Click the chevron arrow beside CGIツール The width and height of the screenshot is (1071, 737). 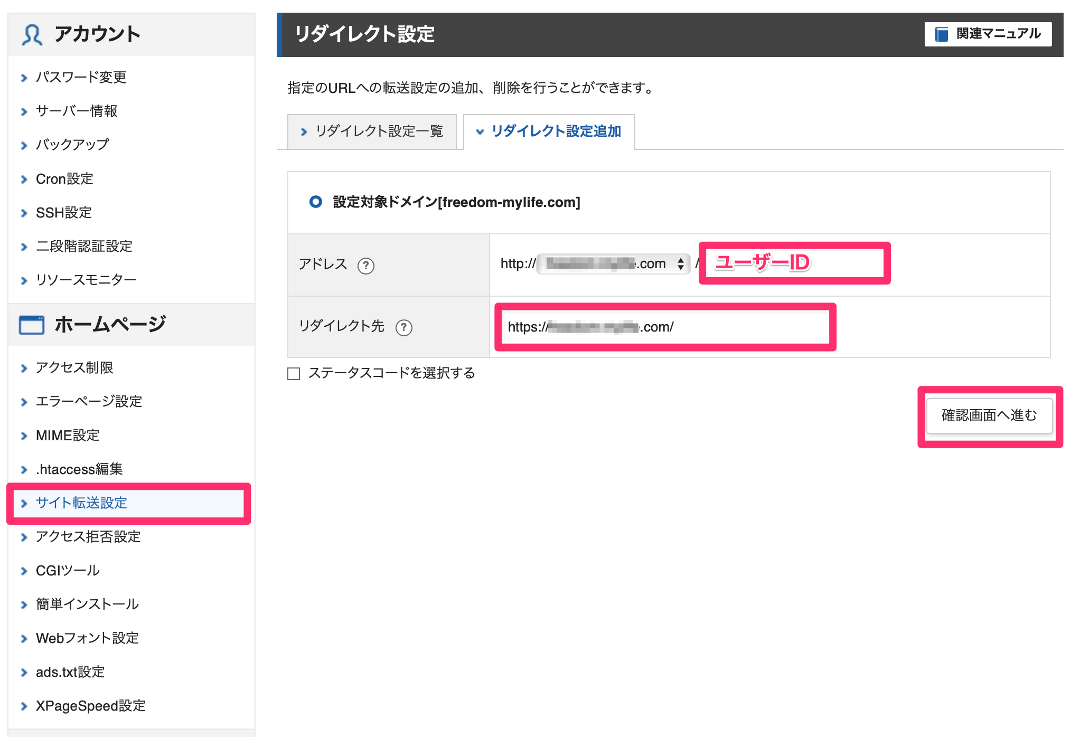(x=24, y=571)
